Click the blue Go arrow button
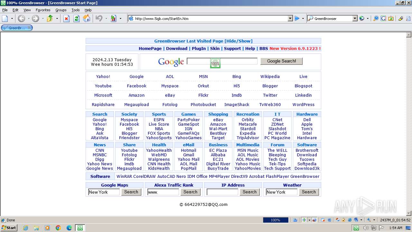 297,18
